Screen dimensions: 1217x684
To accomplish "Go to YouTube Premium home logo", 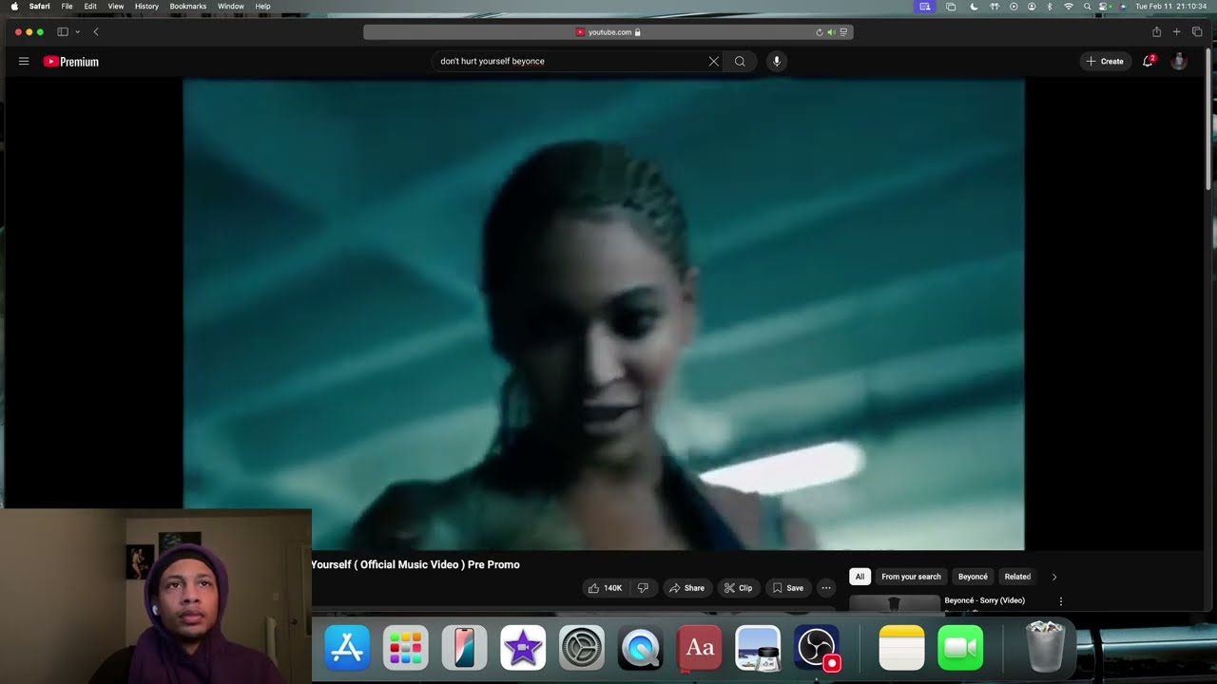I will pyautogui.click(x=71, y=62).
